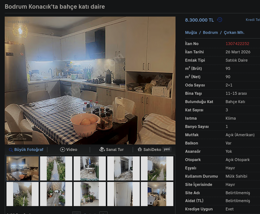This screenshot has width=260, height=214.
Task: Select the garden path thumbnail in first row
Action: (56, 168)
